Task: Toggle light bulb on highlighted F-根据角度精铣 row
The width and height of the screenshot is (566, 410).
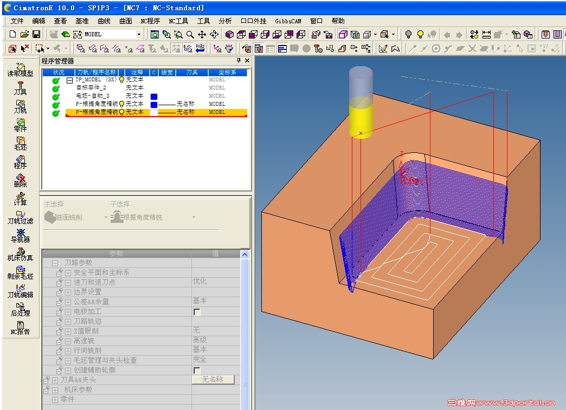Action: (x=121, y=112)
